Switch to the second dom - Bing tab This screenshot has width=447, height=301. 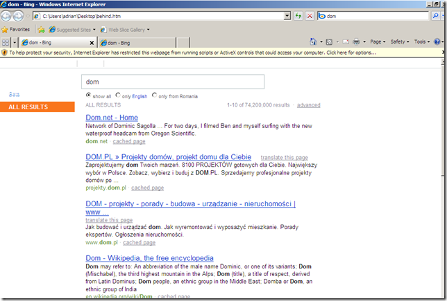pyautogui.click(x=137, y=43)
